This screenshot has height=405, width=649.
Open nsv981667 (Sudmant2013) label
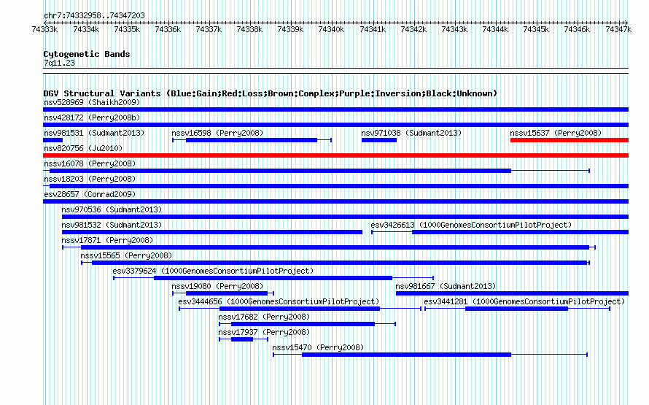click(446, 286)
